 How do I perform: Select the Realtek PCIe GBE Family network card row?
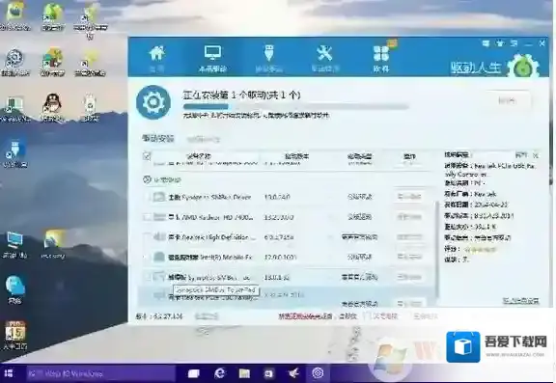pos(286,297)
